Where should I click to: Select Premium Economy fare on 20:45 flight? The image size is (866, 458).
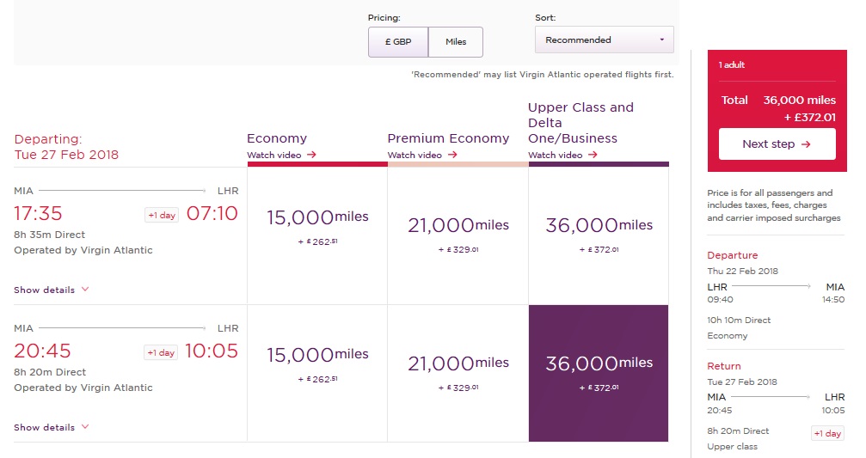tap(458, 373)
